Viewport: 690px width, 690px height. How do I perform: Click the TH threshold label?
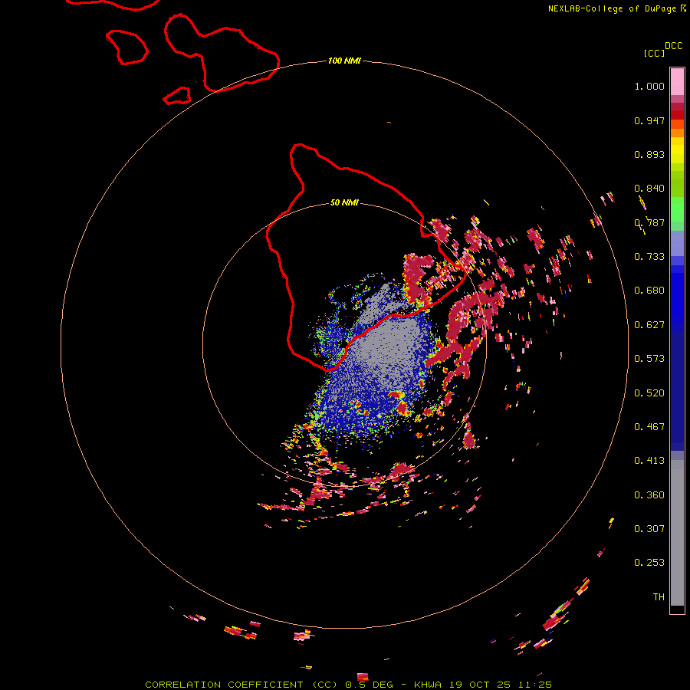point(659,597)
